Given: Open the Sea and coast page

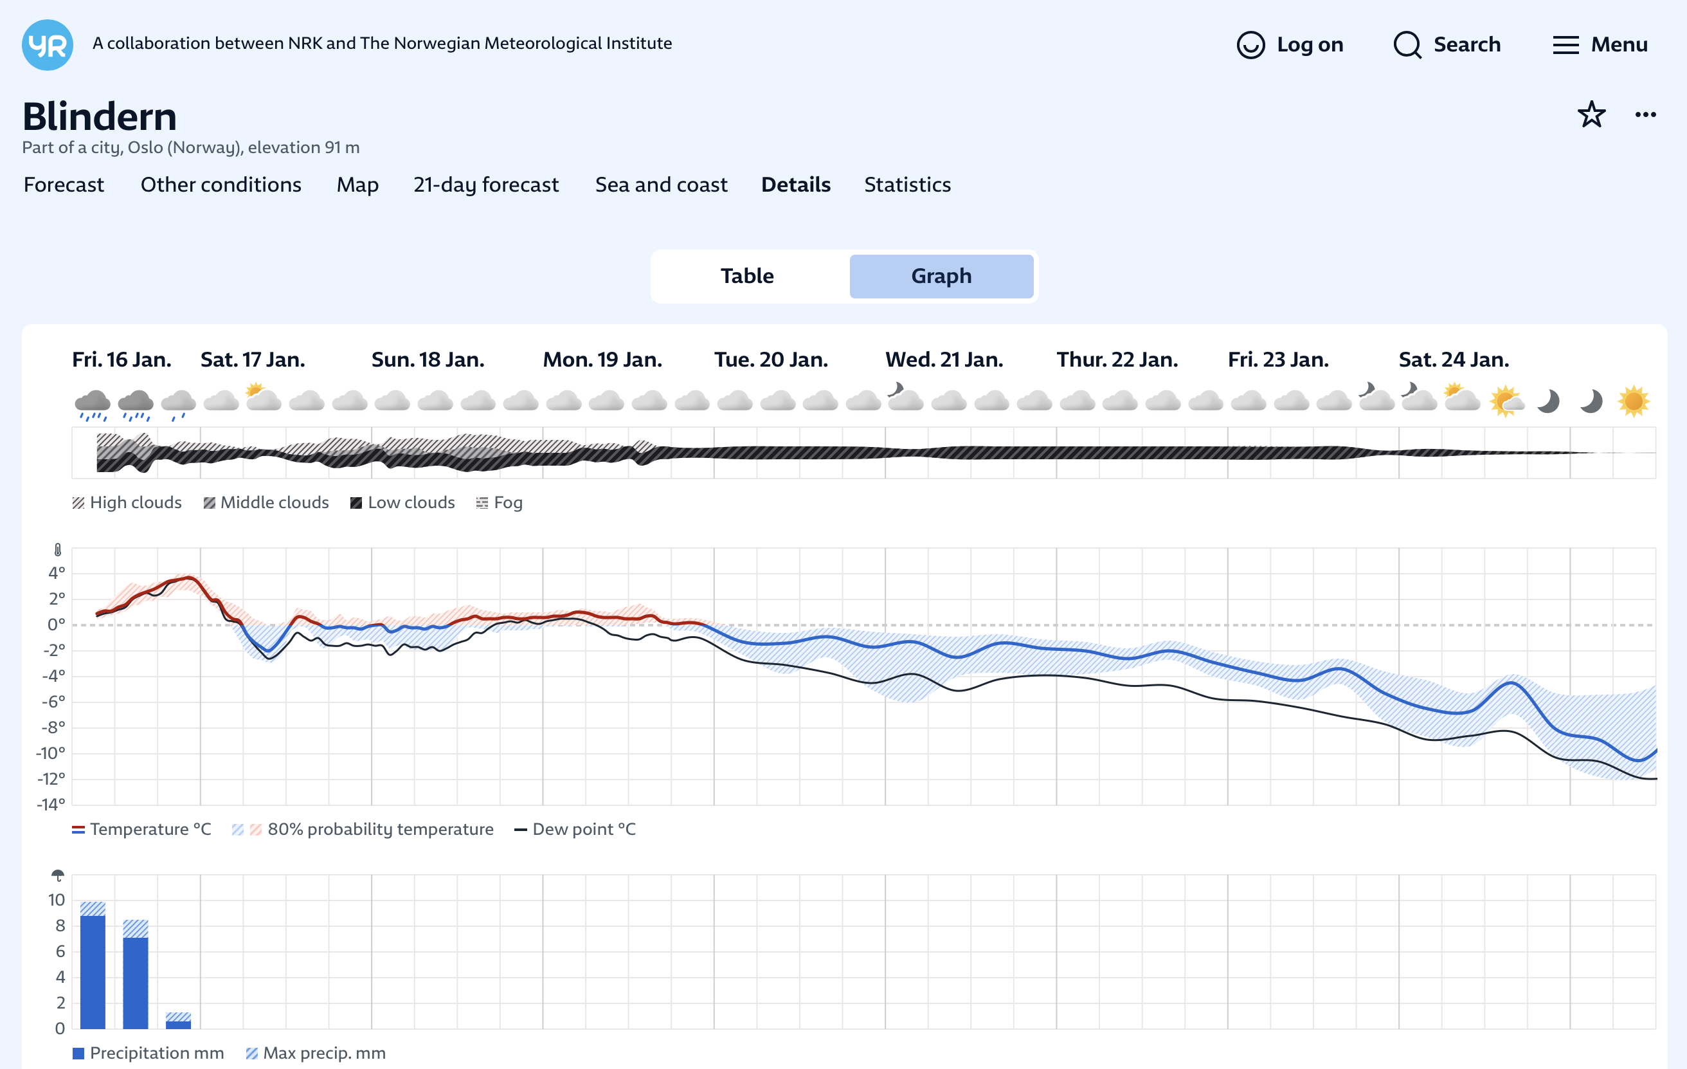Looking at the screenshot, I should point(661,185).
